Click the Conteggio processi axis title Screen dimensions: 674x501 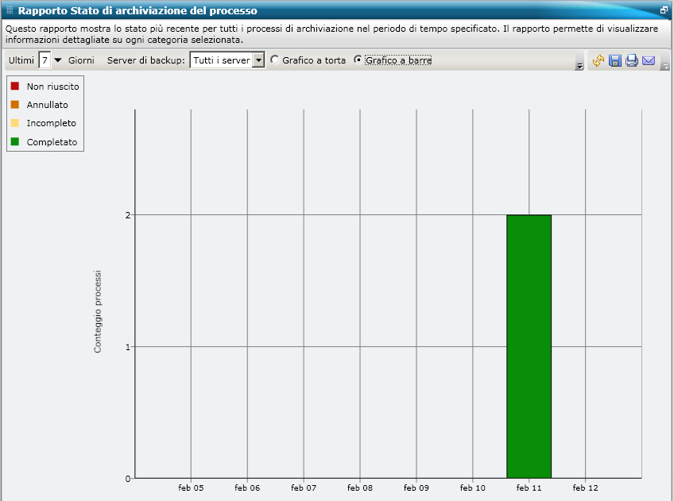point(98,312)
